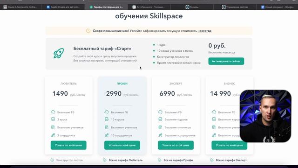Viewport: 298px width, 168px height.
Task: Click the students icon in Эксперт plan
Action: pos(160,127)
